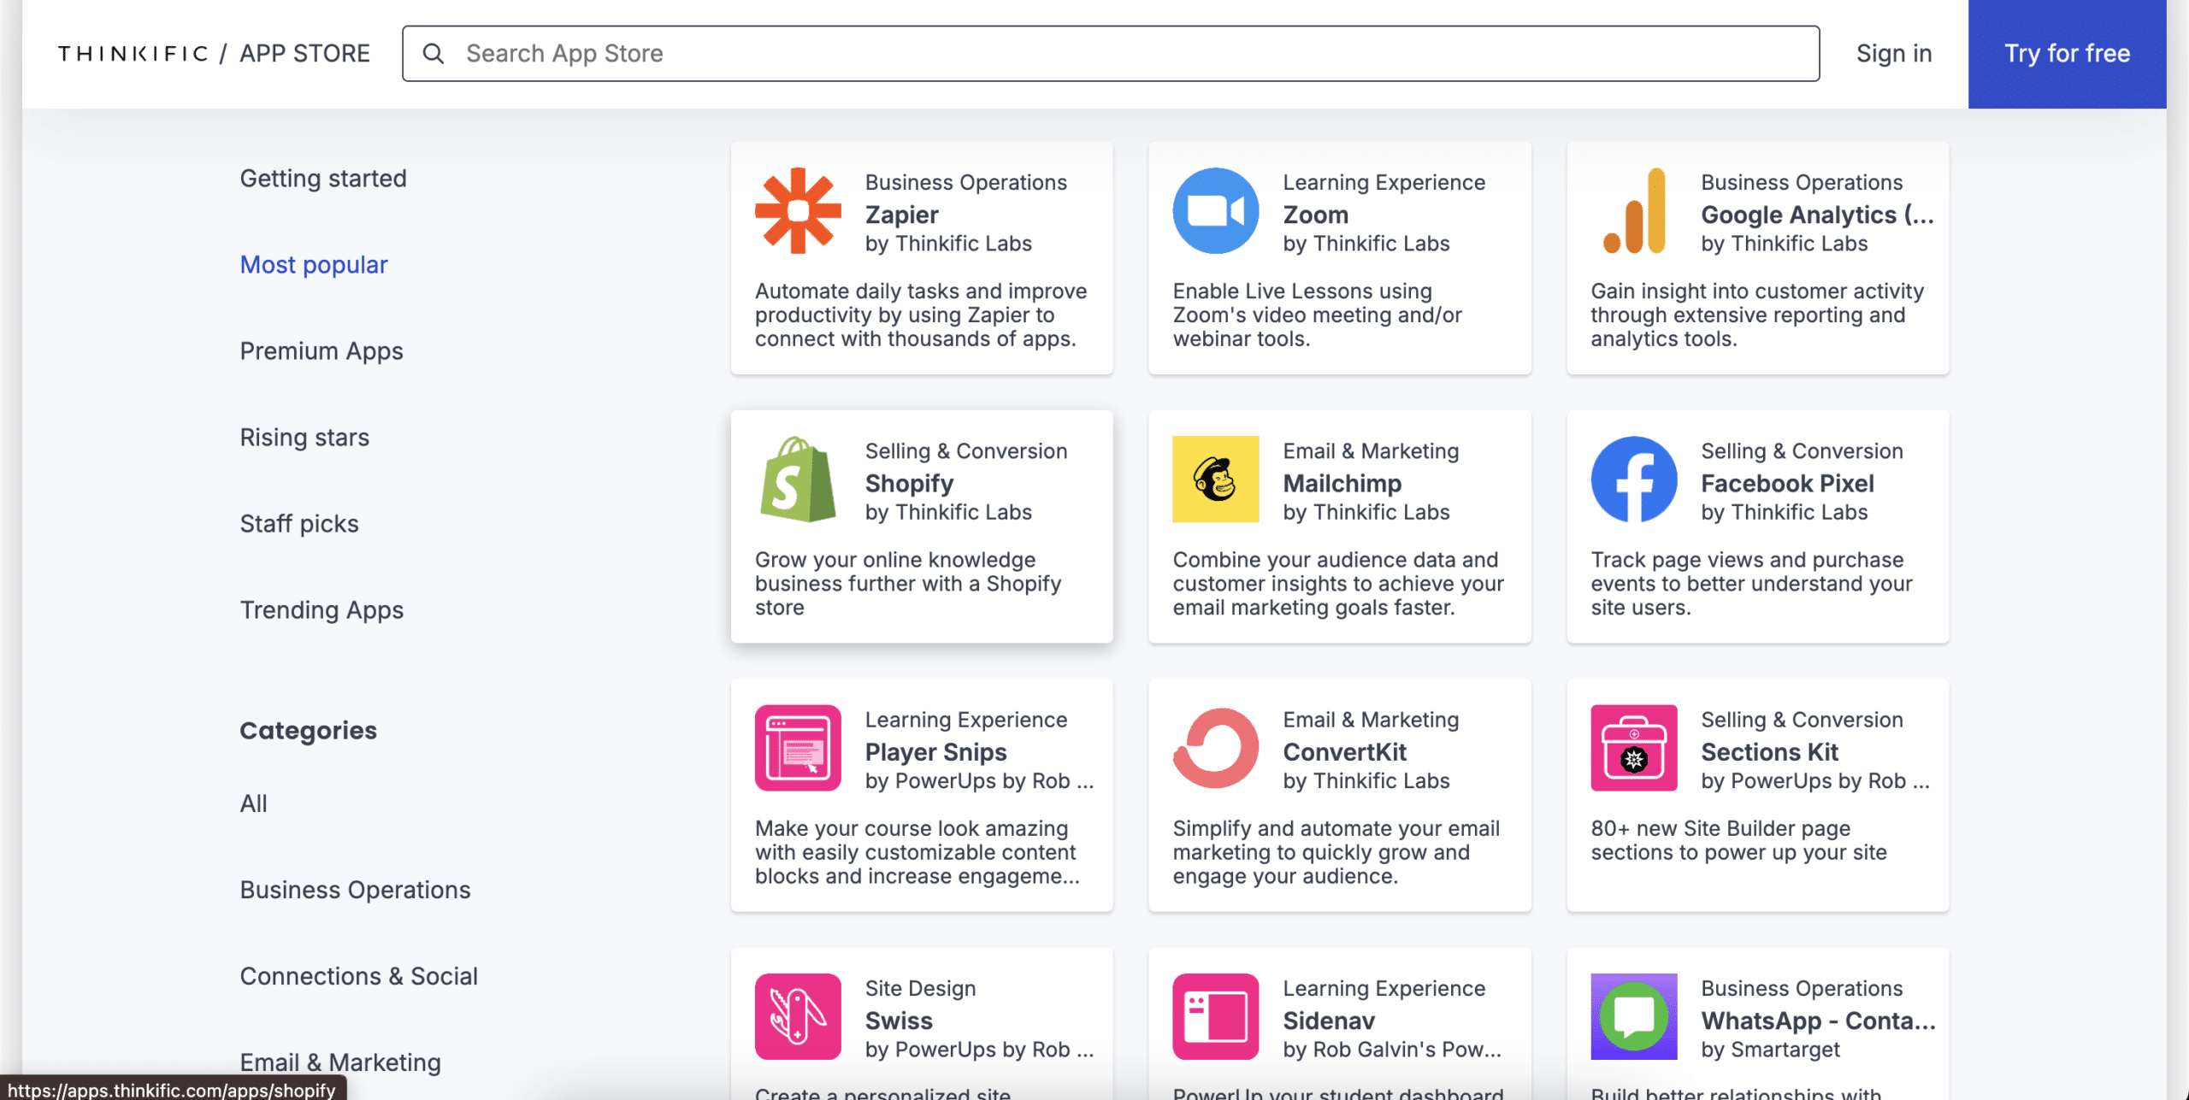The image size is (2189, 1100).
Task: Open the Facebook Pixel app title
Action: (1787, 483)
